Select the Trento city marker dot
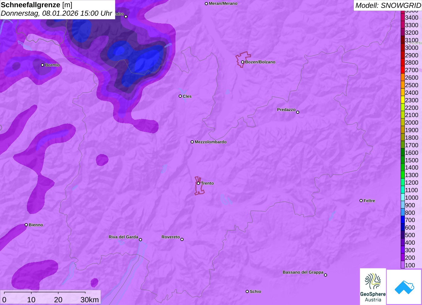The image size is (422, 305). [198, 183]
